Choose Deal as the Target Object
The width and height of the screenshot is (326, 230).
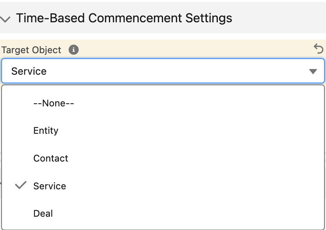(x=163, y=214)
